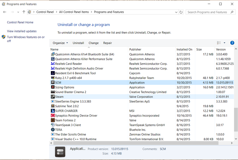Click the vertical scrollbar thumb

pos(236,120)
